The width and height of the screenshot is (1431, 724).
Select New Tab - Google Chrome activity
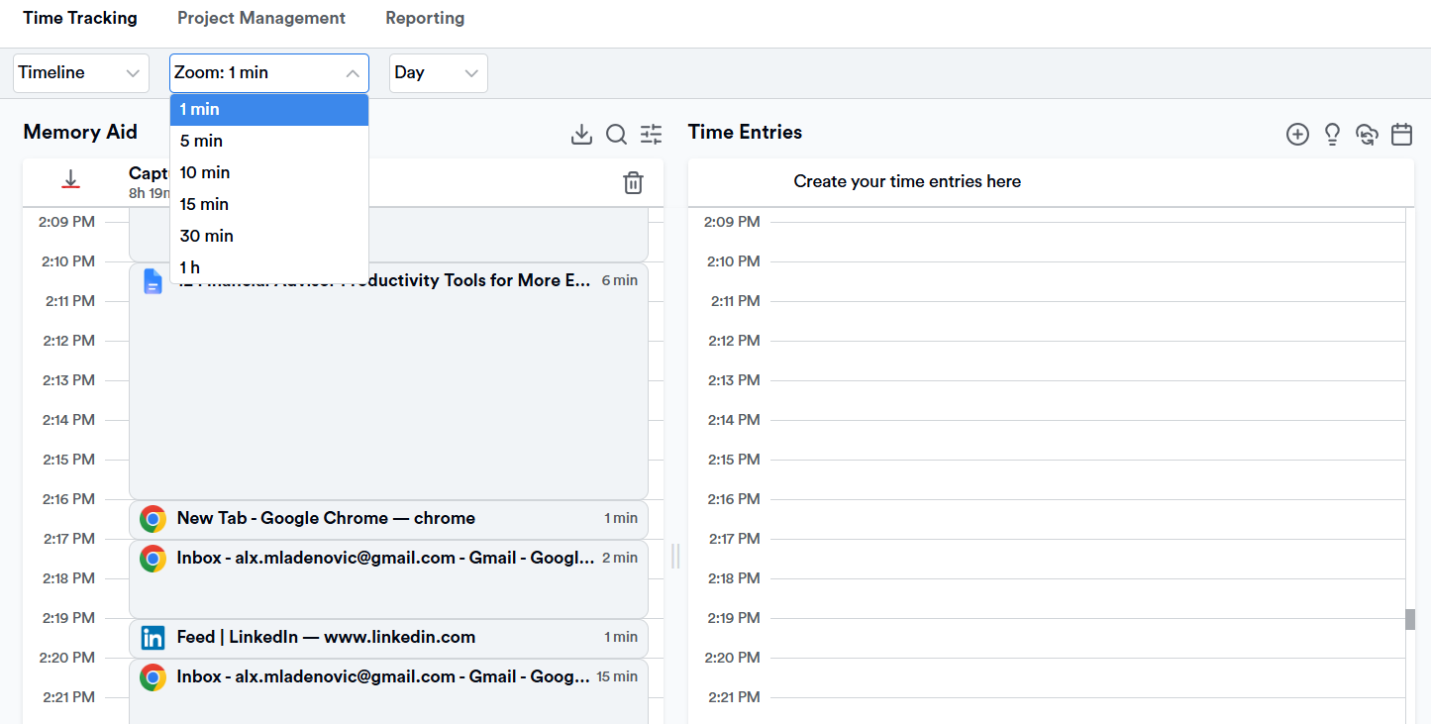(x=388, y=520)
